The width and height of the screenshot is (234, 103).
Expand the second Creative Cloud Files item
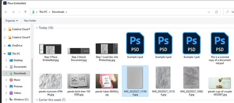click(5, 37)
